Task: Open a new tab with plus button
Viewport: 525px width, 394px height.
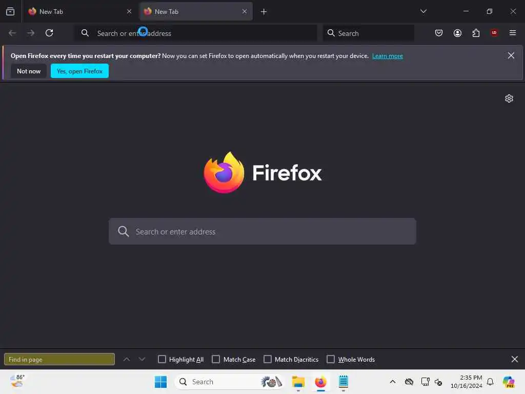Action: pos(264,12)
